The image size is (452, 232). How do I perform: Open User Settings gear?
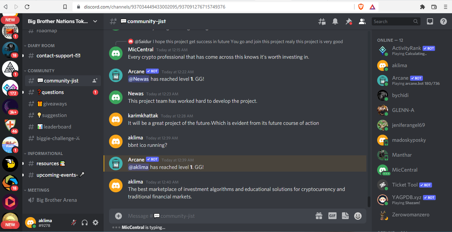[x=95, y=222]
